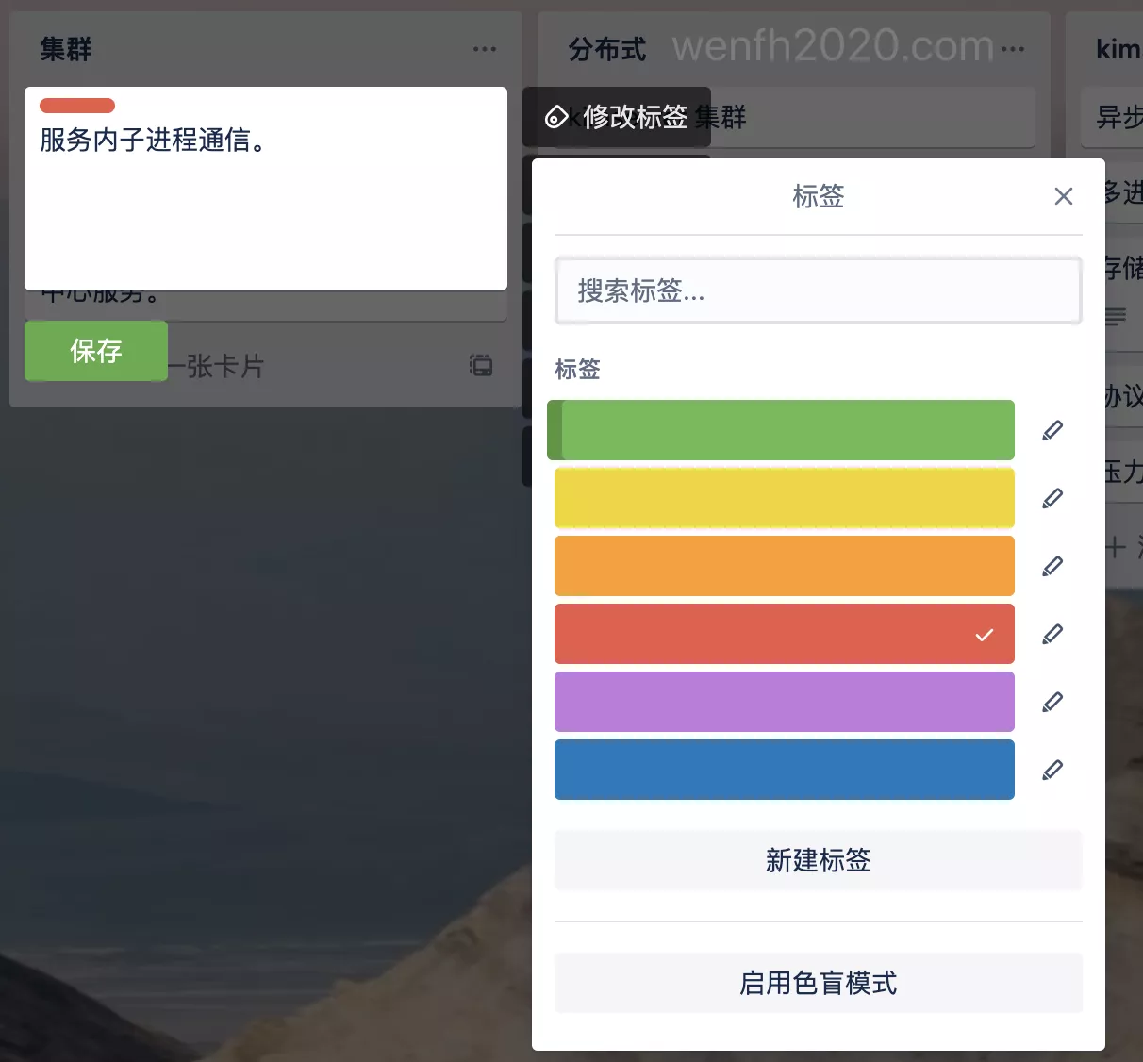Uncheck the selected red label
This screenshot has height=1062, width=1143.
[x=784, y=634]
